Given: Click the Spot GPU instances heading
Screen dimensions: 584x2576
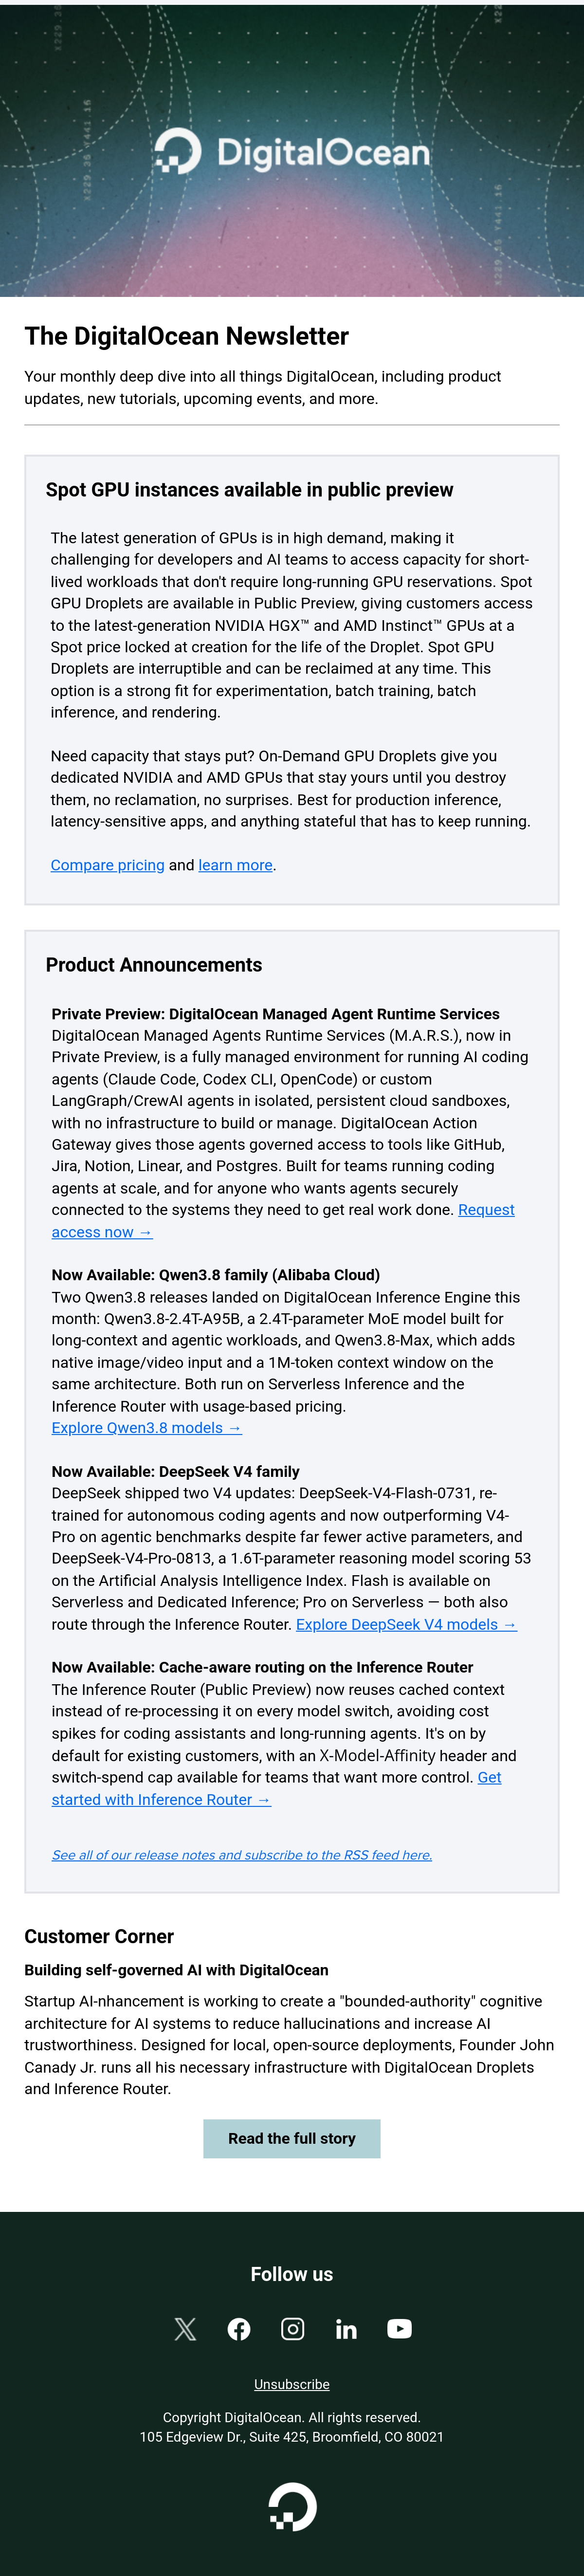Looking at the screenshot, I should pyautogui.click(x=249, y=490).
